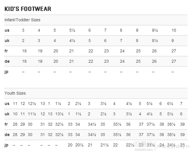
Task: Click the infant 'de' row label
Action: 7,61
